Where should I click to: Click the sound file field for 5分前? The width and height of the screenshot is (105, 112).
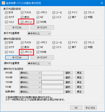click(52, 87)
